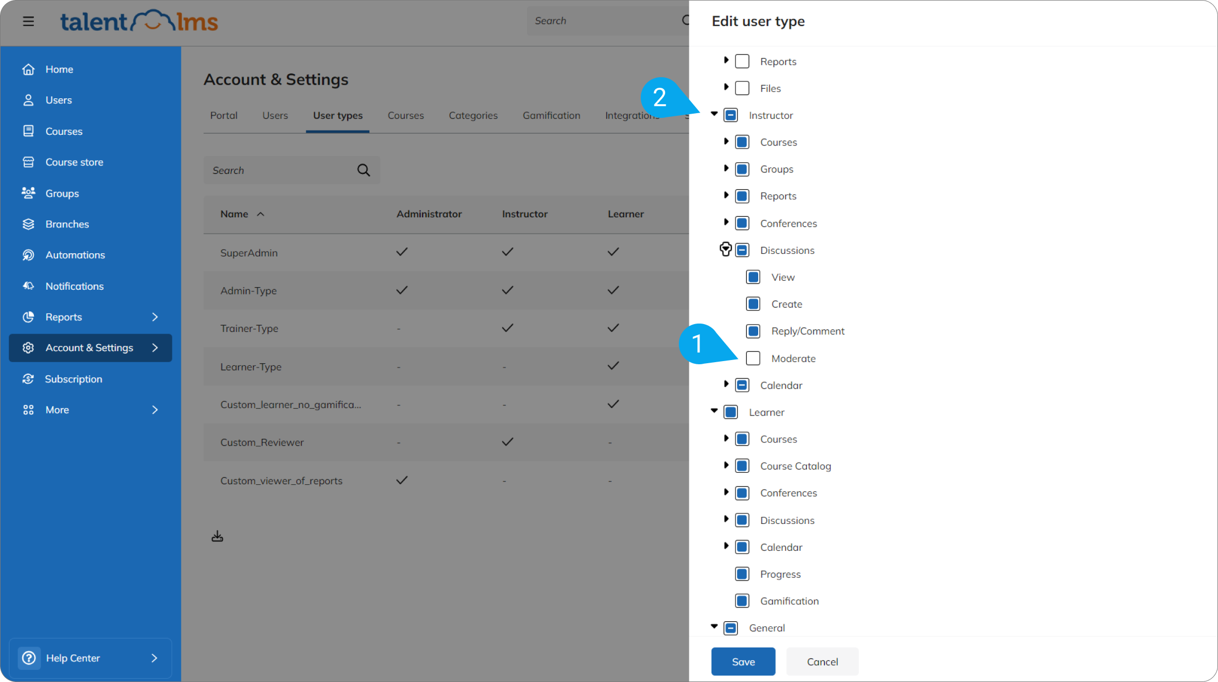Click the Account & Settings gear icon
This screenshot has height=682, width=1218.
point(29,347)
